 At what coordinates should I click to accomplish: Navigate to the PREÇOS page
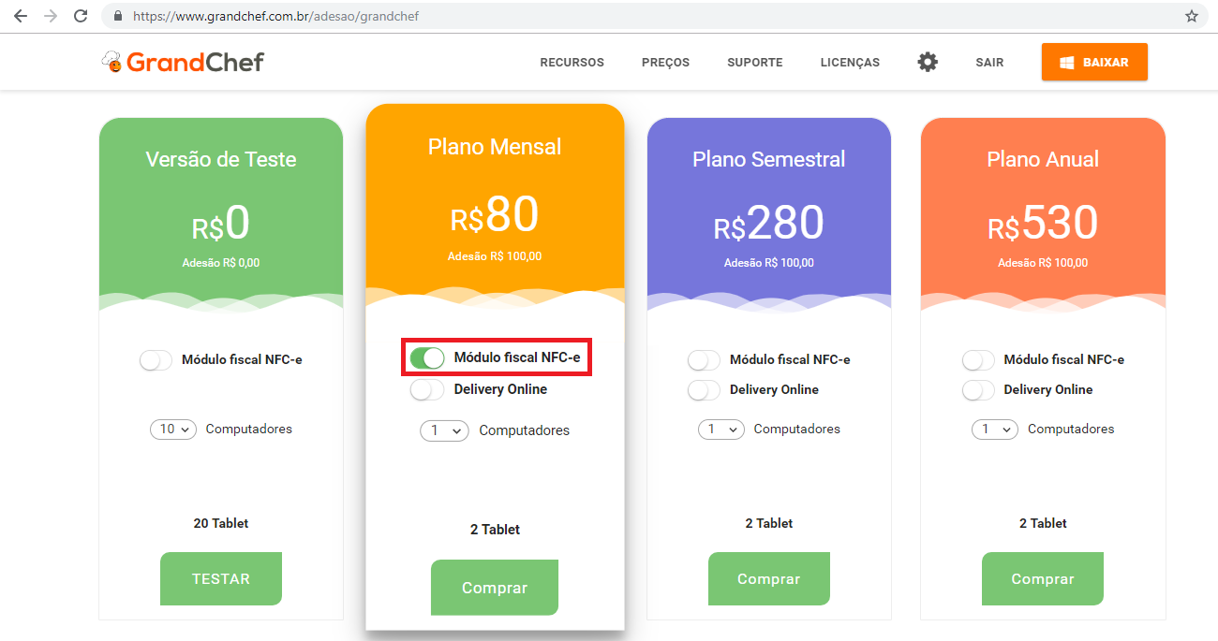click(x=665, y=63)
